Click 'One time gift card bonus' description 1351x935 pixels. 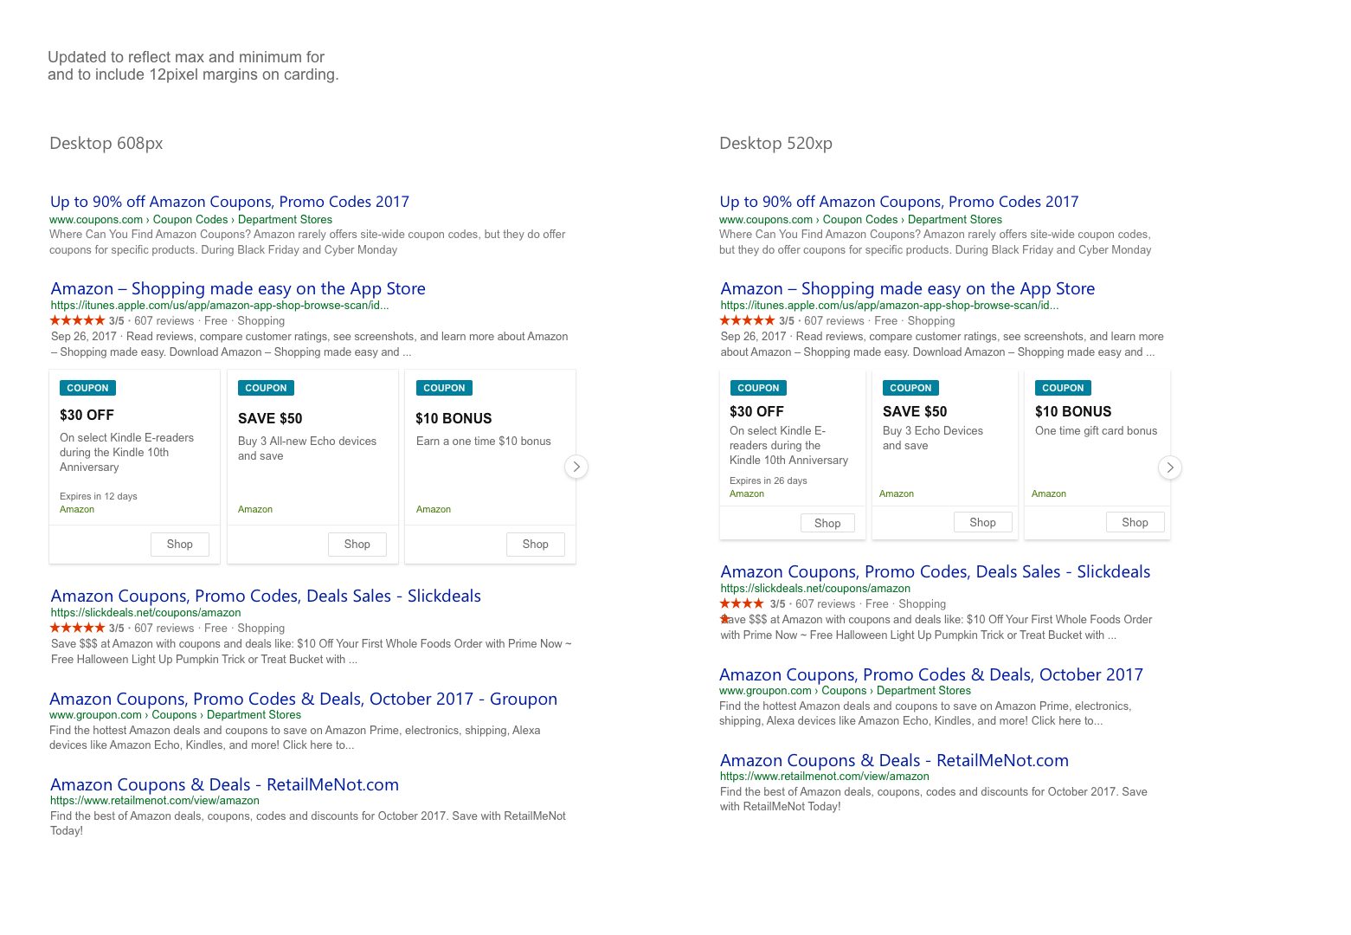[1096, 431]
